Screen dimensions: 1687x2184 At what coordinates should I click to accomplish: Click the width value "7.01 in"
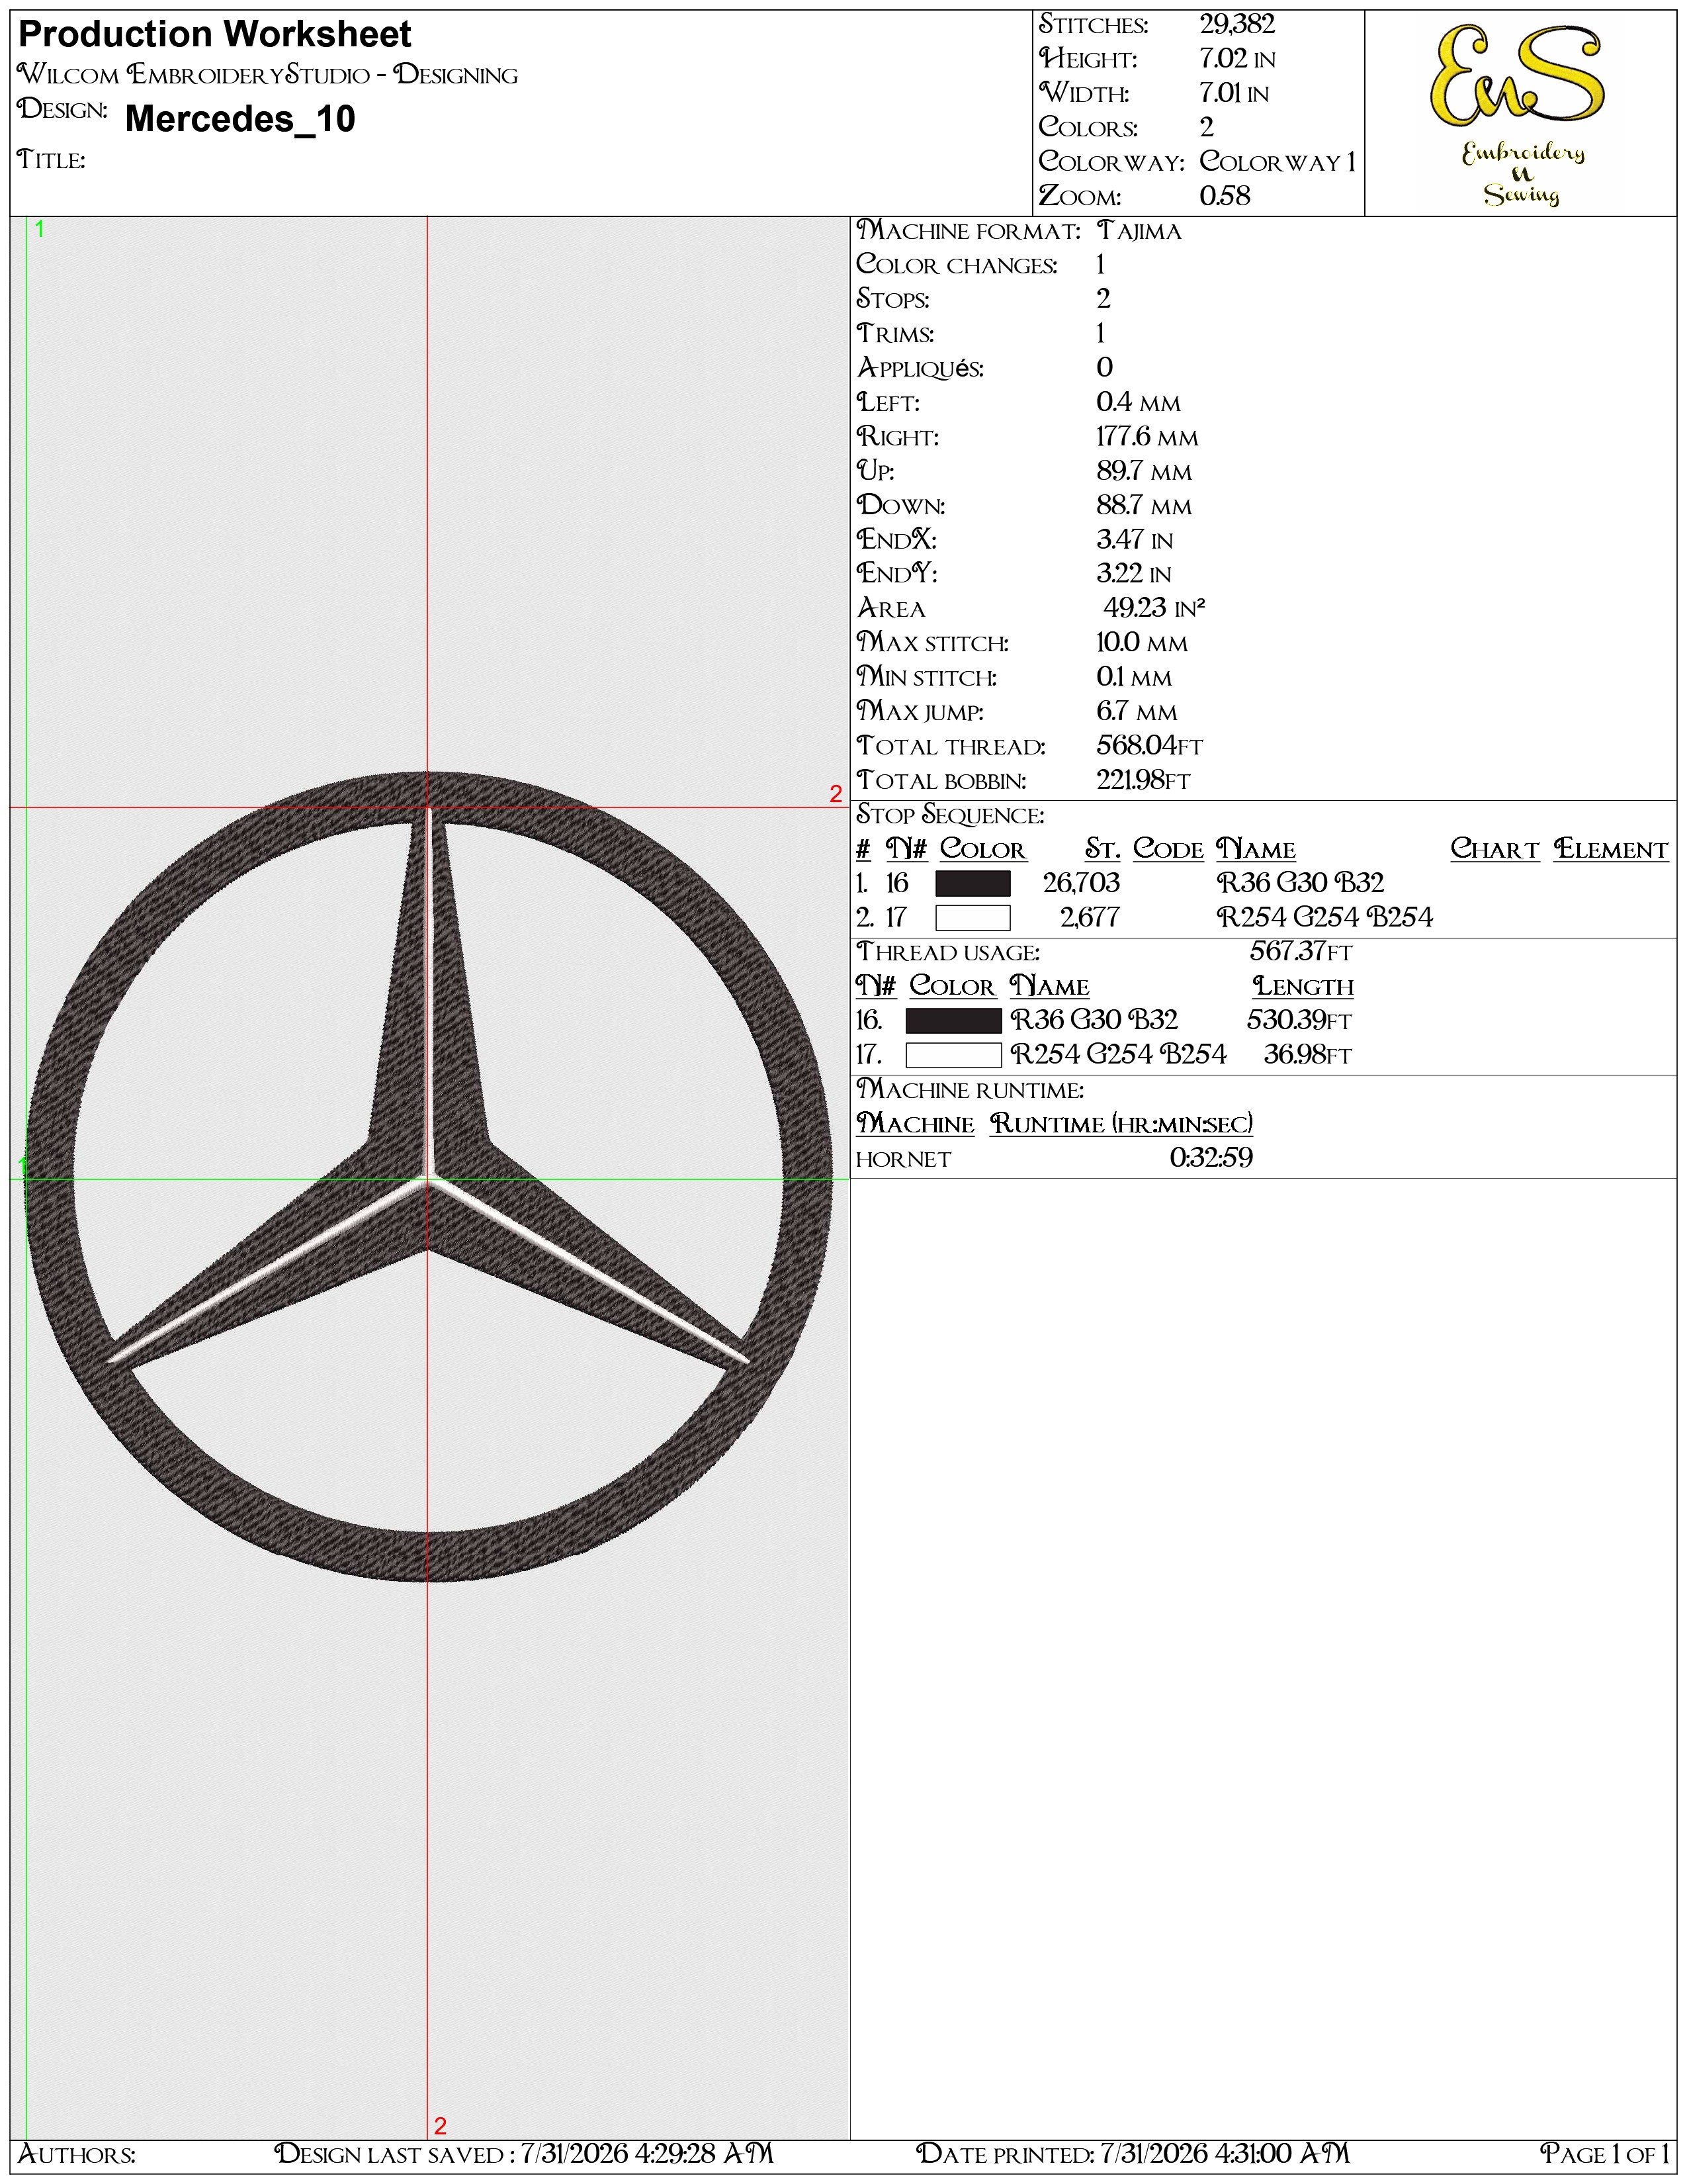1234,93
